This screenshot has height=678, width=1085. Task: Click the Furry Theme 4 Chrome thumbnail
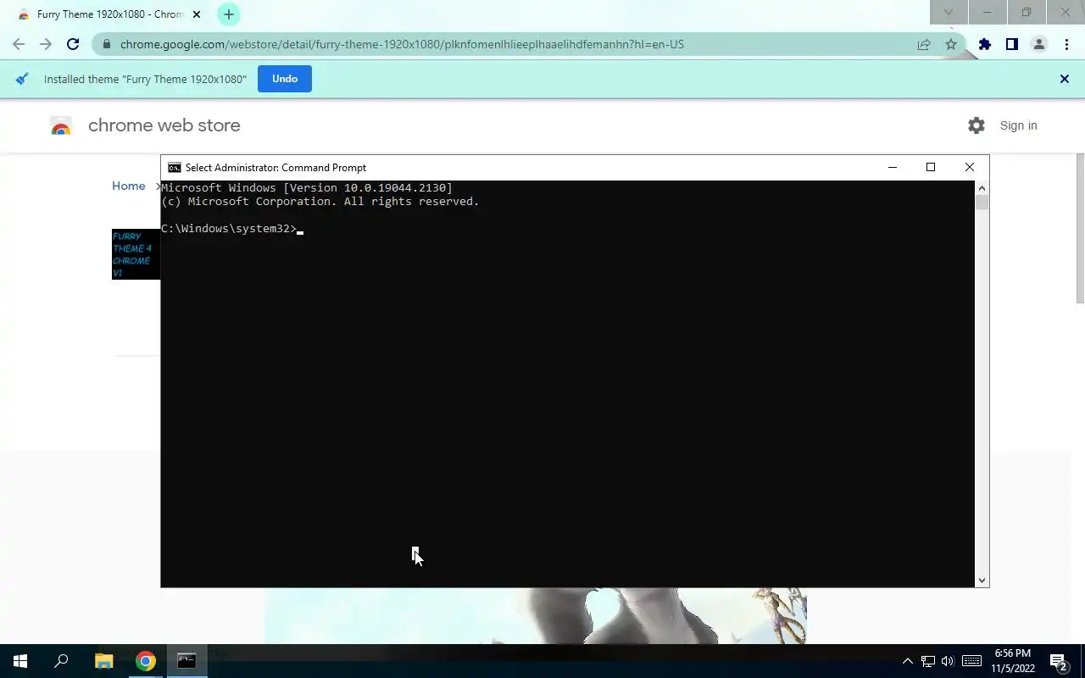tap(136, 254)
